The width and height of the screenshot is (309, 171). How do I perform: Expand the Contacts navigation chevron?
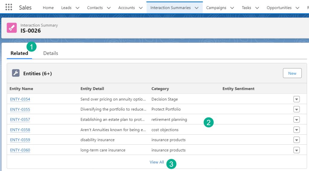[109, 8]
